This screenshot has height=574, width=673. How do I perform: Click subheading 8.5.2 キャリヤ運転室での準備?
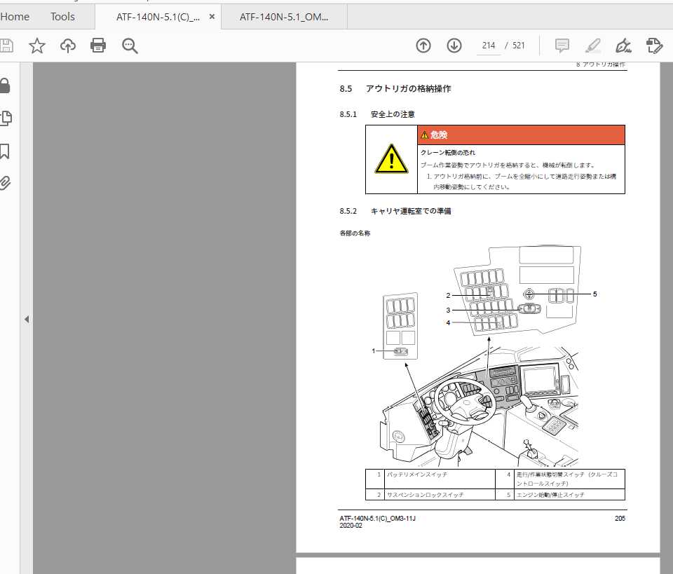point(395,211)
